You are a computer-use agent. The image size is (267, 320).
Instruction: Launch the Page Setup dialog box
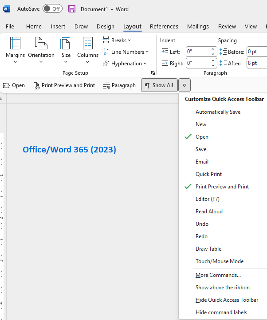(153, 73)
